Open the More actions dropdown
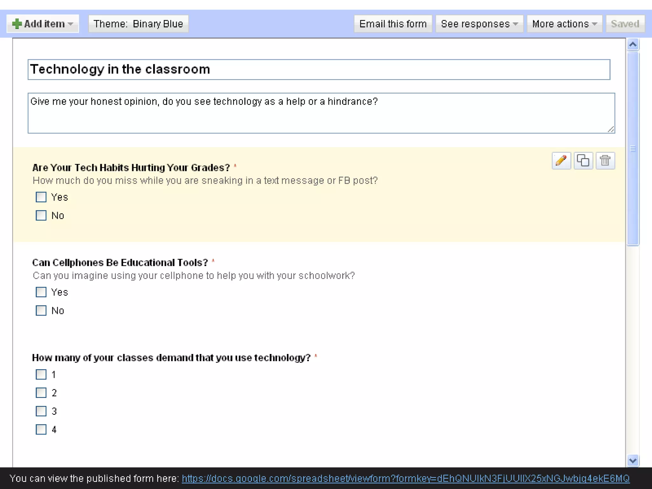The height and width of the screenshot is (489, 652). (564, 24)
